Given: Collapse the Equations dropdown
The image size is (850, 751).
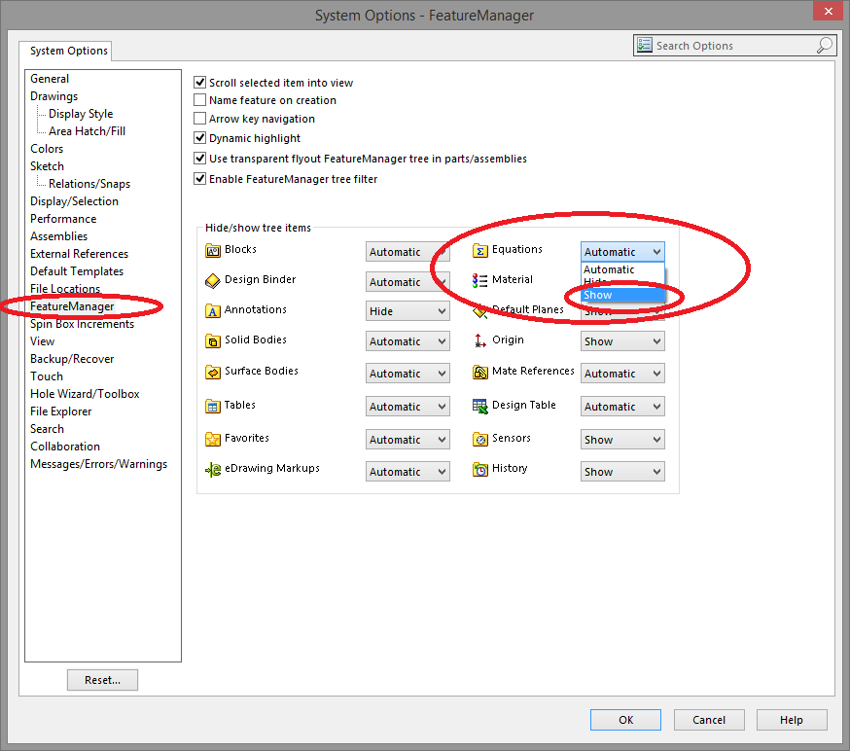Looking at the screenshot, I should point(622,252).
